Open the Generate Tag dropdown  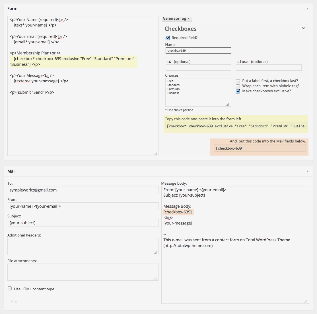(x=177, y=18)
